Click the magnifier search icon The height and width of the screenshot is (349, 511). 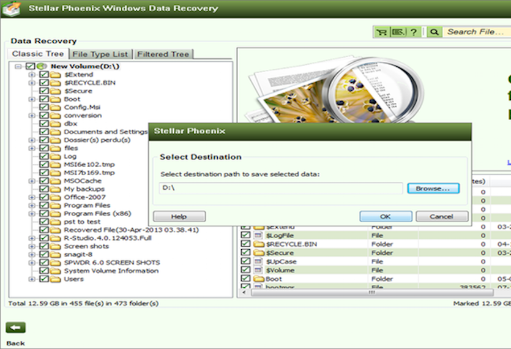tap(434, 32)
